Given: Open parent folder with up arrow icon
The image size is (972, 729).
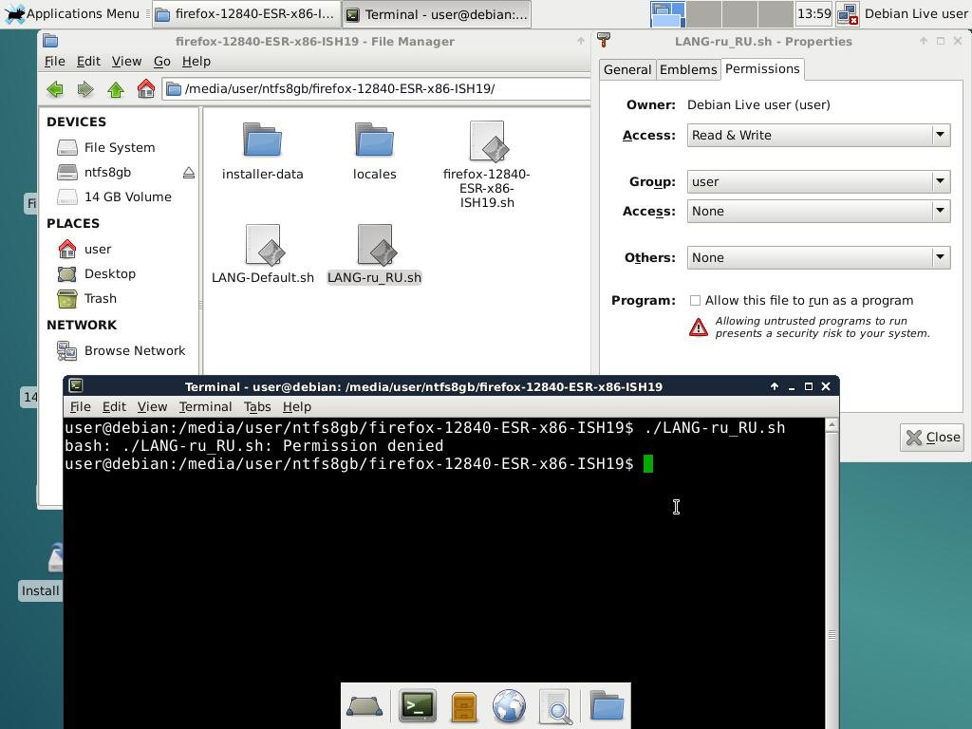Looking at the screenshot, I should click(116, 89).
